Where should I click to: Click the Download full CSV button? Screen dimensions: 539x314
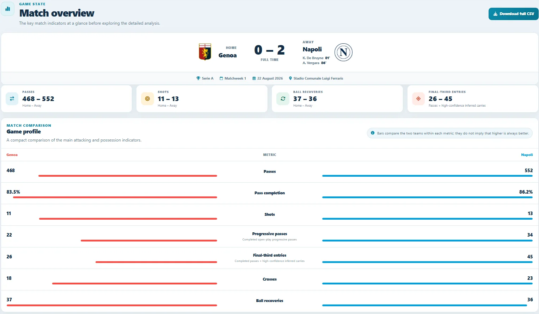(x=513, y=14)
